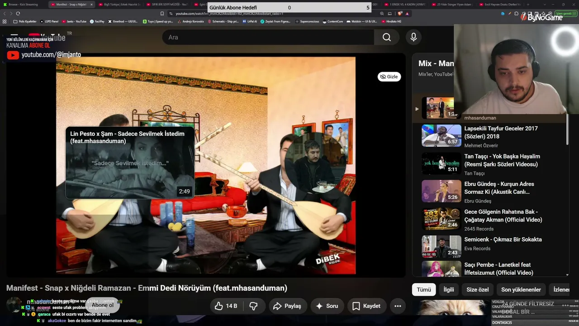Screen dimensions: 579x326
Task: Click the Mehmet Özverir channel name
Action: click(481, 145)
